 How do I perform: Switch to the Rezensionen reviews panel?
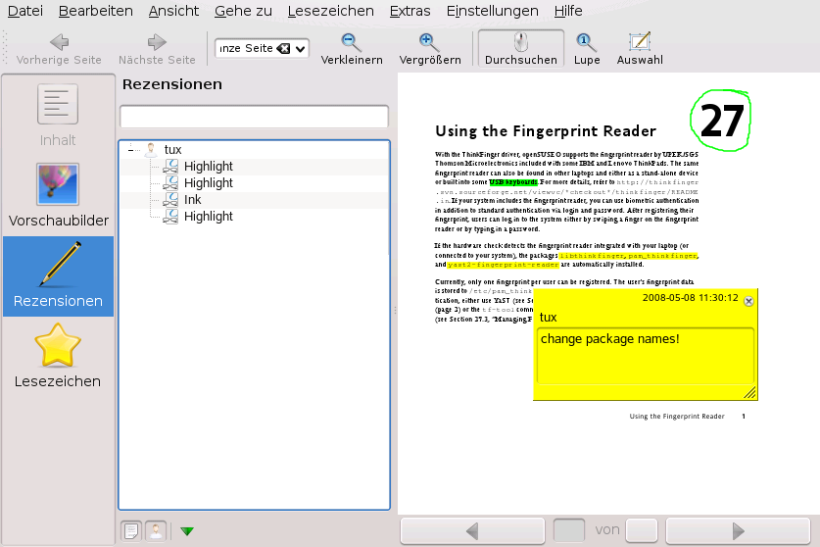pyautogui.click(x=58, y=275)
